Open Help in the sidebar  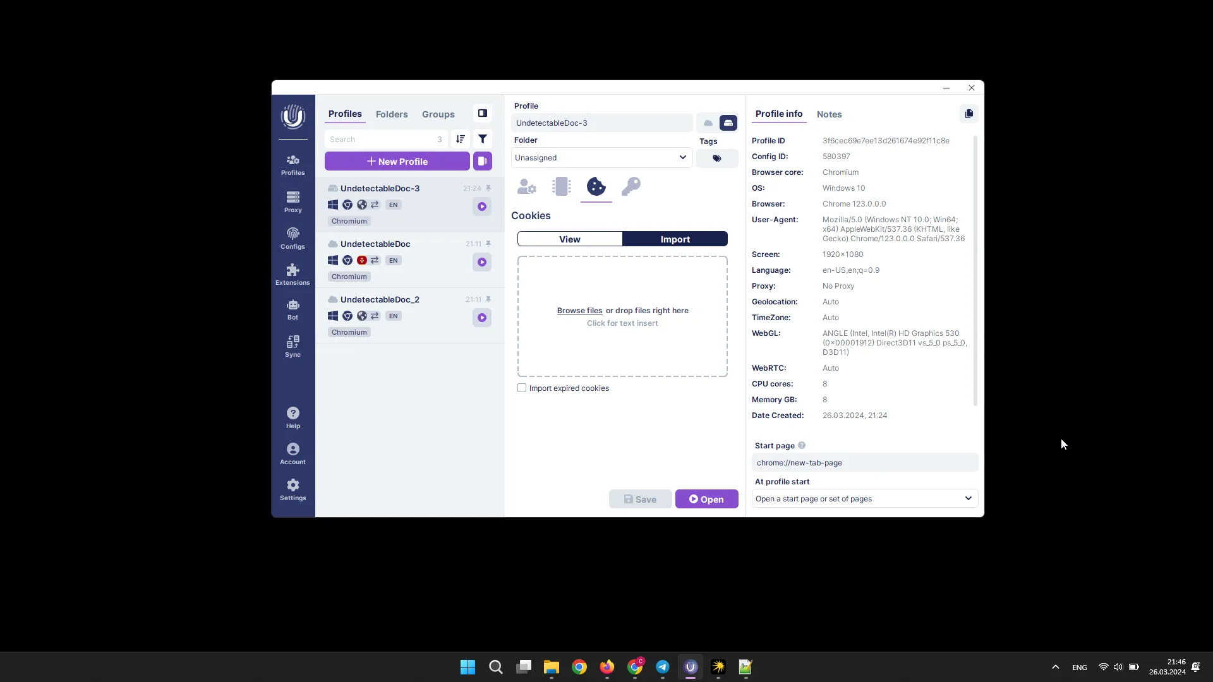click(293, 417)
